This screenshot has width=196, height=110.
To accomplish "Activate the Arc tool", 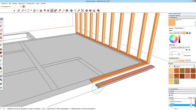I will point(28,11).
